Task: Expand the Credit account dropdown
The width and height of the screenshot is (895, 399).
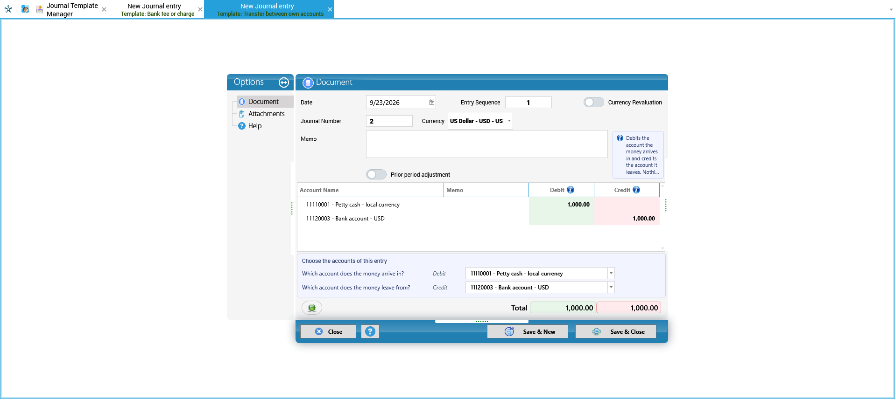Action: (x=611, y=287)
